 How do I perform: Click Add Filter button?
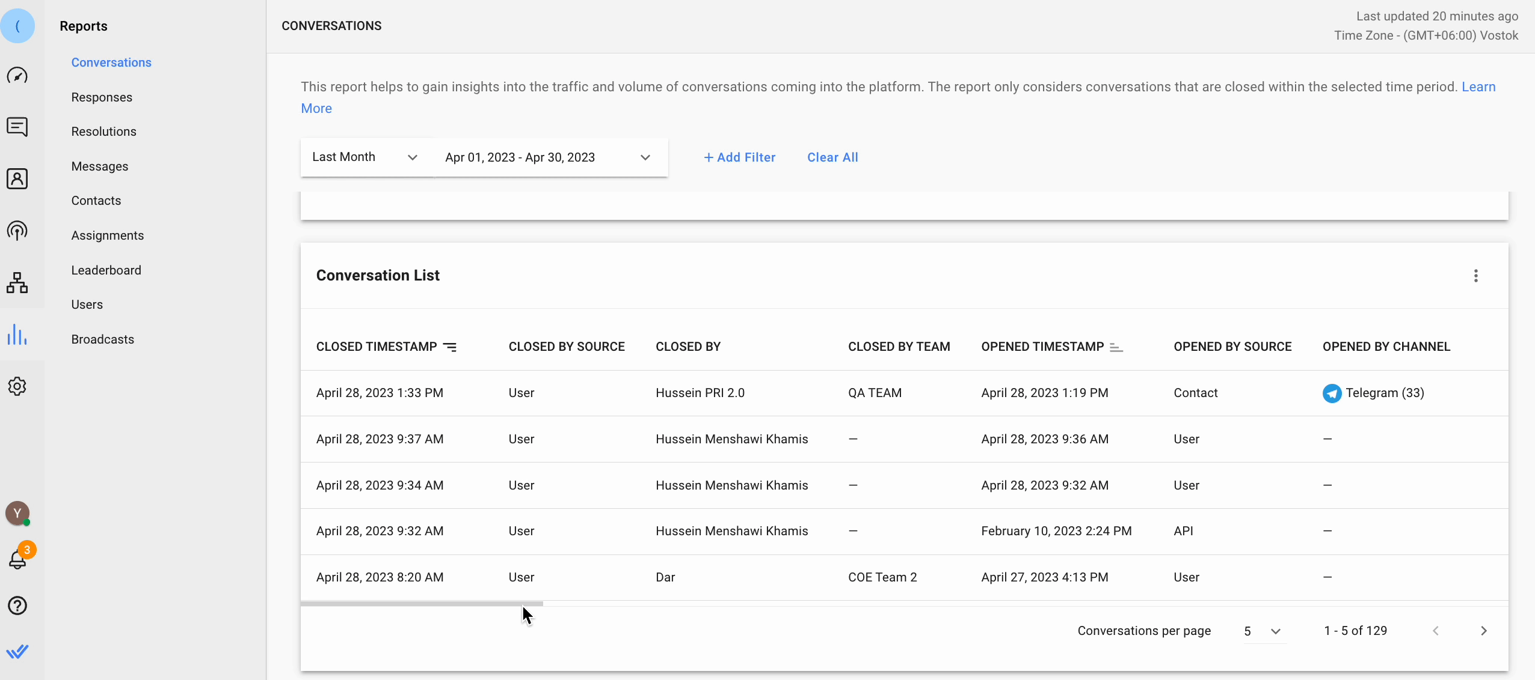click(x=740, y=157)
